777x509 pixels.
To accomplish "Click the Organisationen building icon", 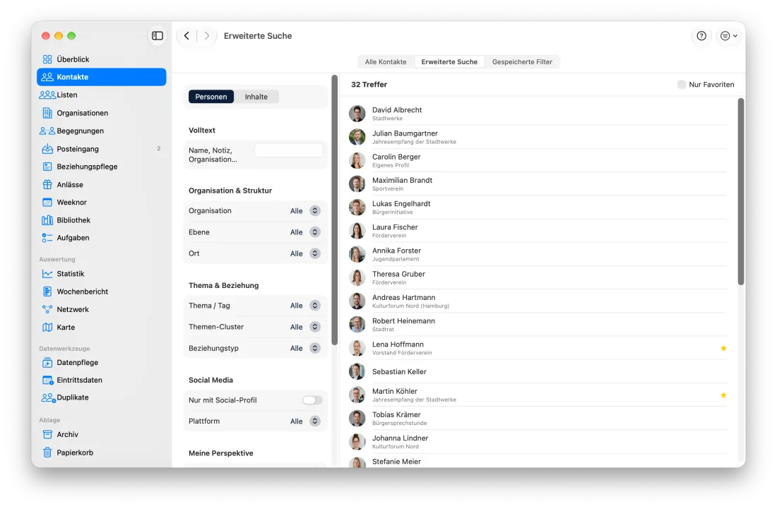I will (x=47, y=113).
